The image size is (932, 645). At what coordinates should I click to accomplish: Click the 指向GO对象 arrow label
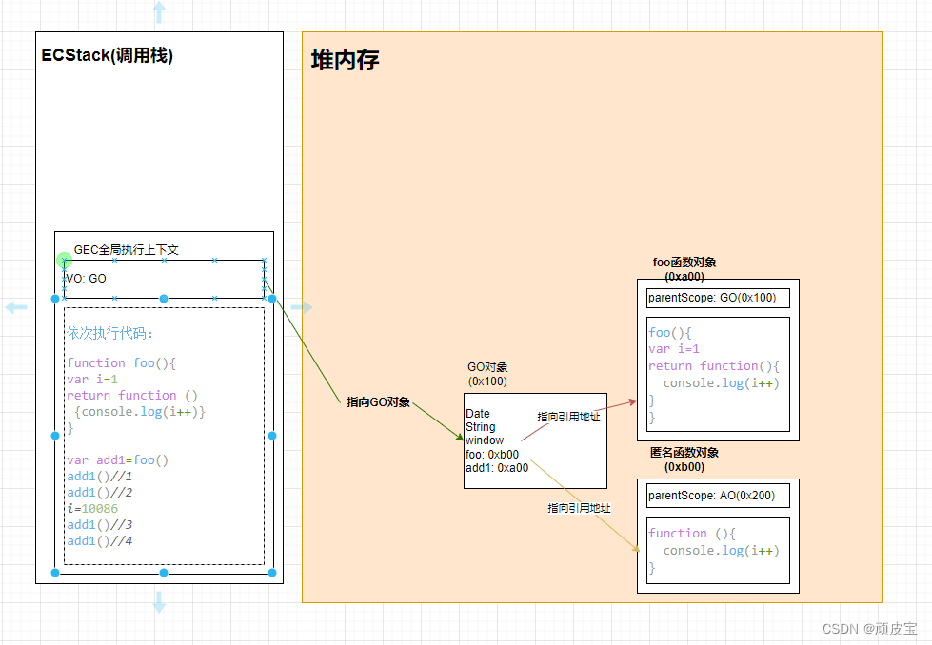click(x=379, y=402)
